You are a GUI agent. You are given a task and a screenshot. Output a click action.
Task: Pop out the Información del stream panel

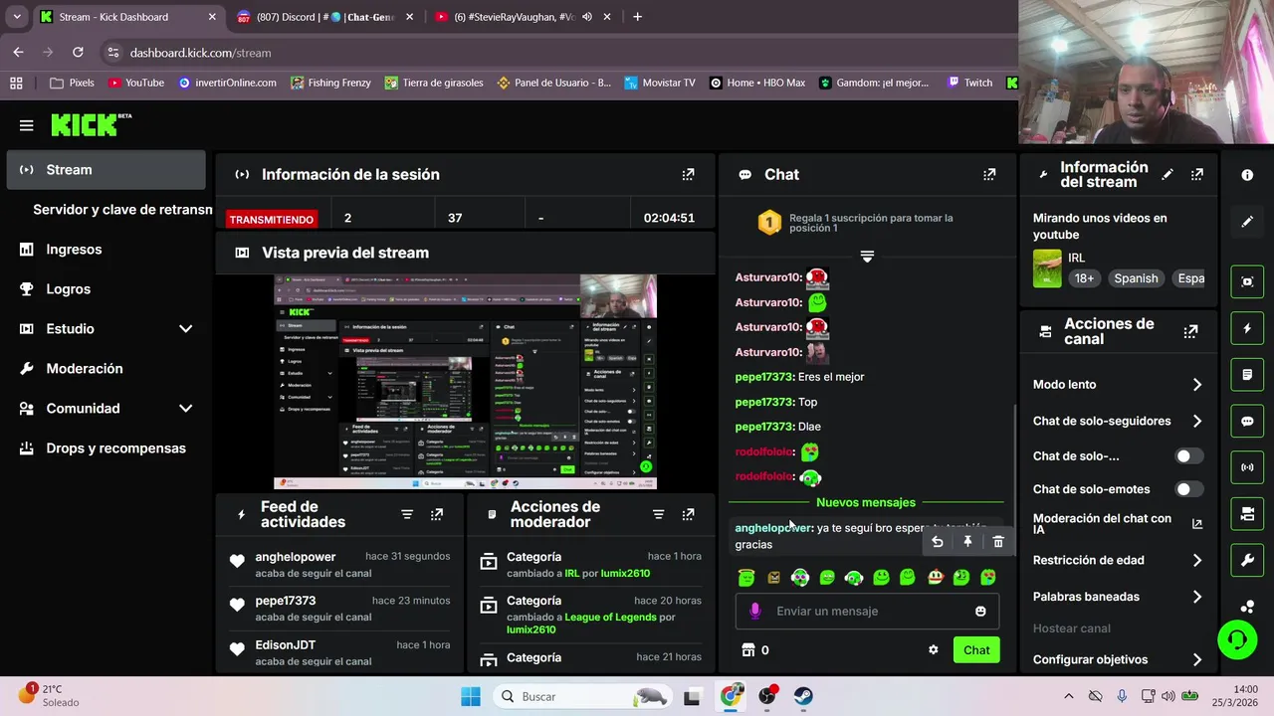[x=1197, y=174]
